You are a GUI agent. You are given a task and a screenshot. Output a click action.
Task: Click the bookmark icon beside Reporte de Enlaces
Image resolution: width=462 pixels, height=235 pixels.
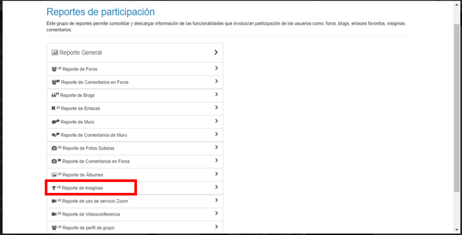click(x=53, y=108)
